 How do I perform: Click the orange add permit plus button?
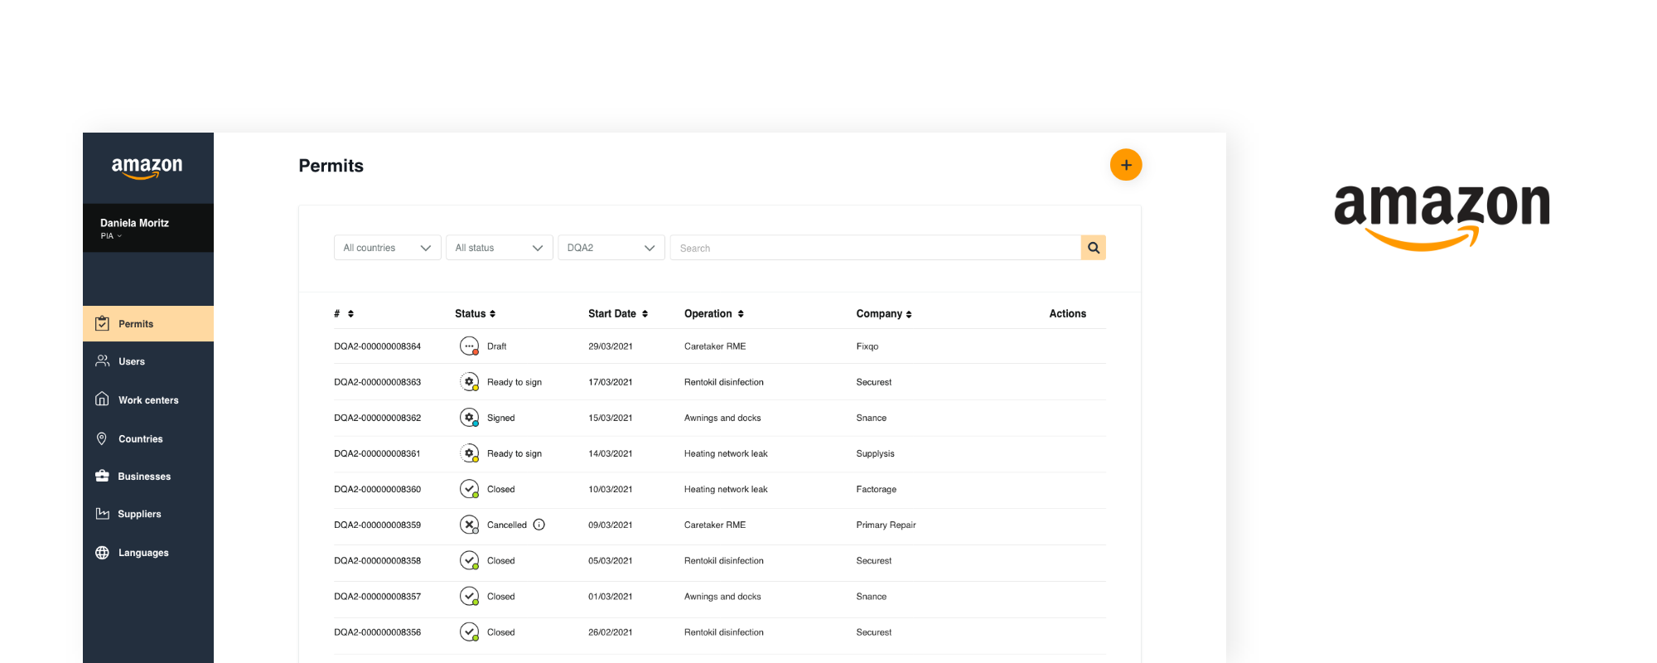(1125, 165)
